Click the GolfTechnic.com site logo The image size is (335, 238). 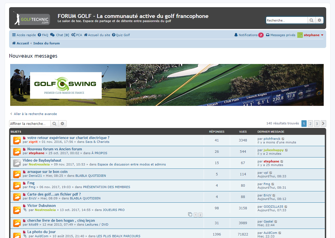32,18
